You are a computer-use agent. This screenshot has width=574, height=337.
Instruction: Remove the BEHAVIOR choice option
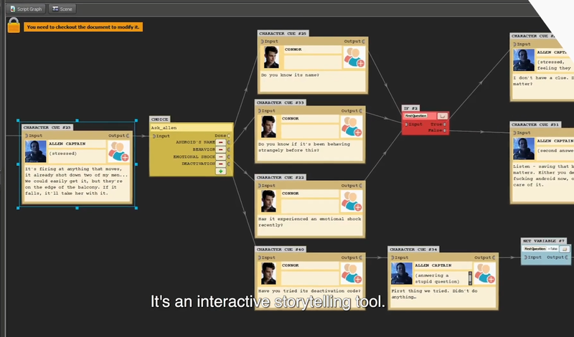pyautogui.click(x=220, y=149)
